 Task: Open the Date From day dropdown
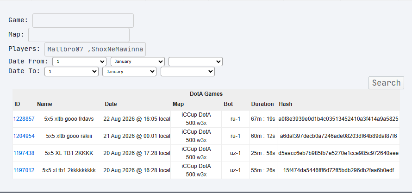[79, 62]
